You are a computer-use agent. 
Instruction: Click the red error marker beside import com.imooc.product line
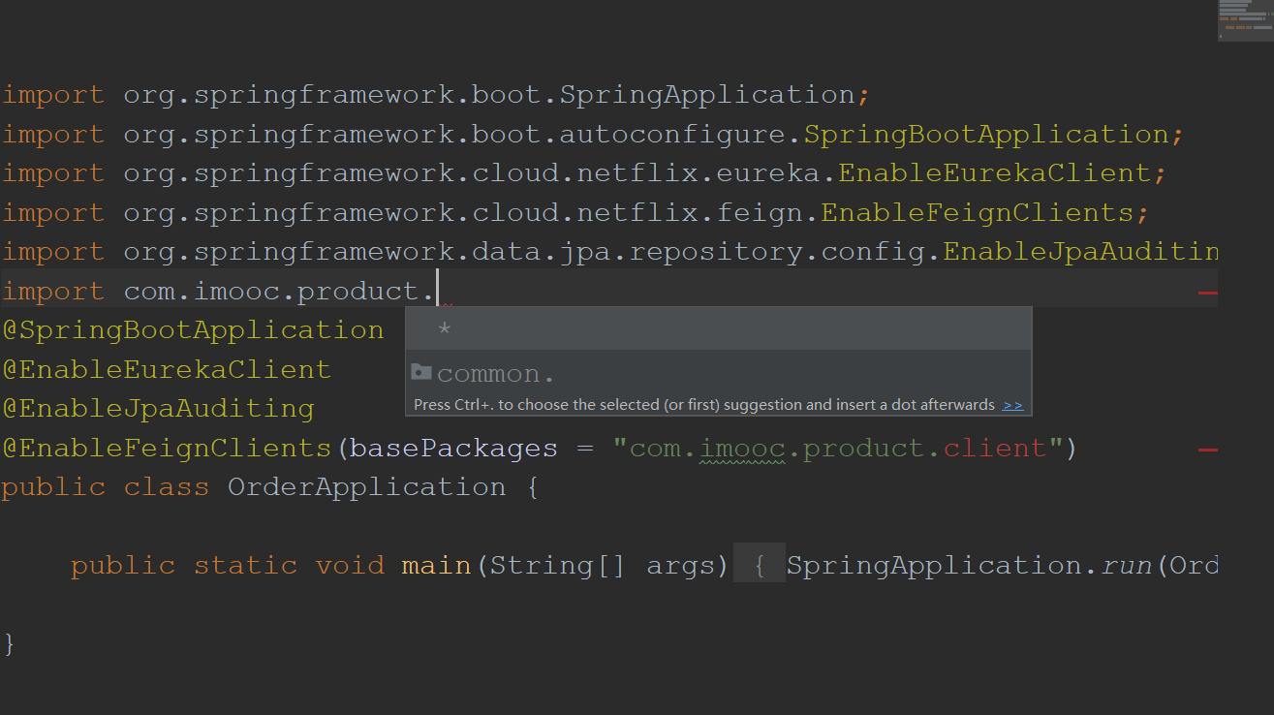[1207, 292]
